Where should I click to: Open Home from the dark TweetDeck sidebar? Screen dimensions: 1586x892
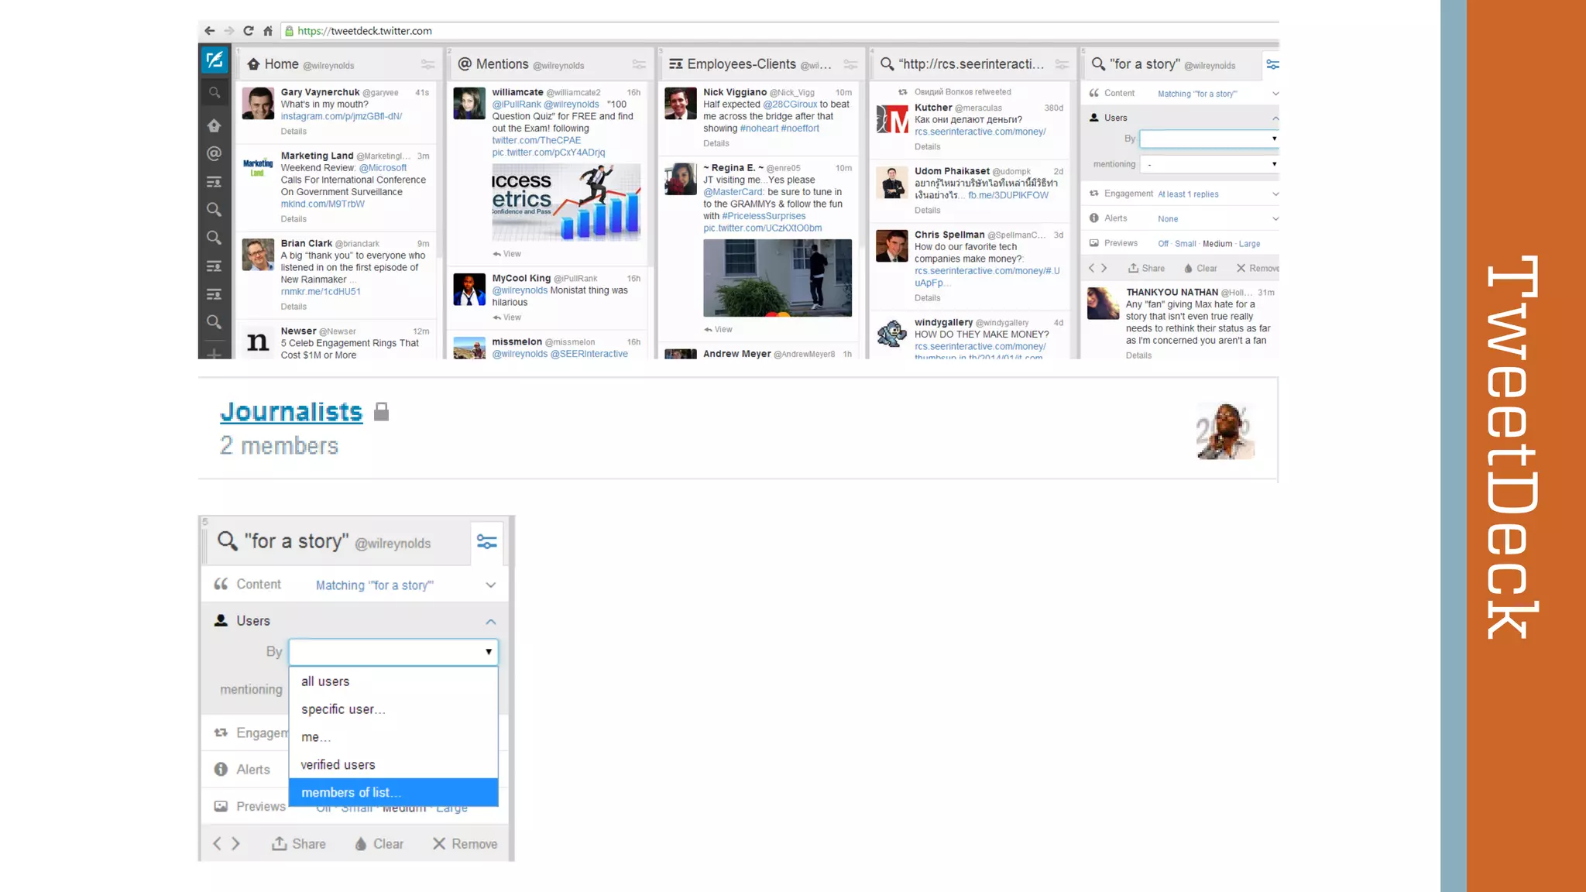(215, 125)
